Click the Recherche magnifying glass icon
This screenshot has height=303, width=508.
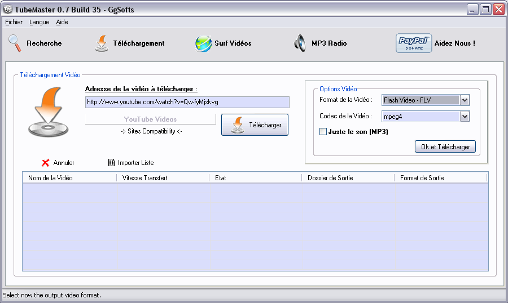tap(15, 43)
